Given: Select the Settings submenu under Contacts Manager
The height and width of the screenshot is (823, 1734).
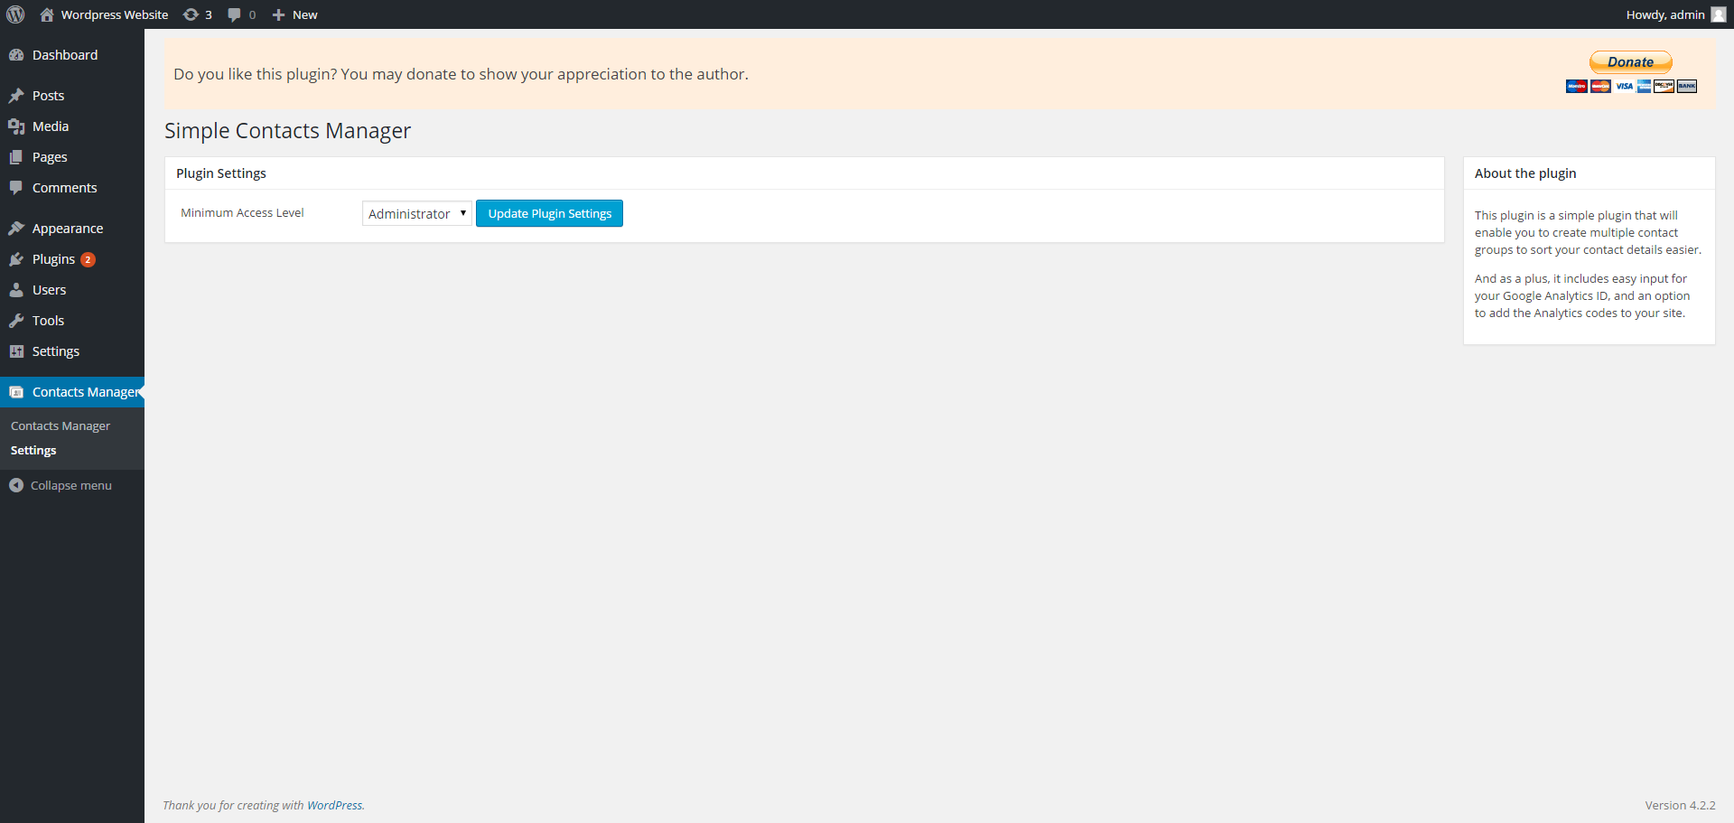Looking at the screenshot, I should click(33, 450).
